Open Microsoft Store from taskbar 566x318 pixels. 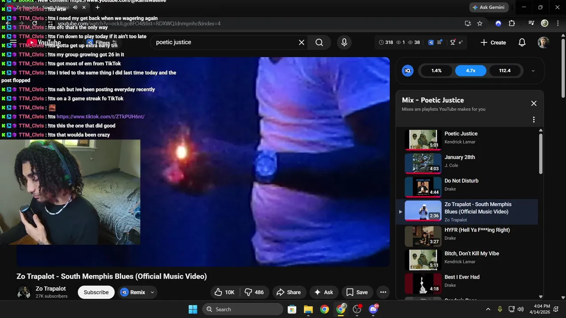(292, 309)
